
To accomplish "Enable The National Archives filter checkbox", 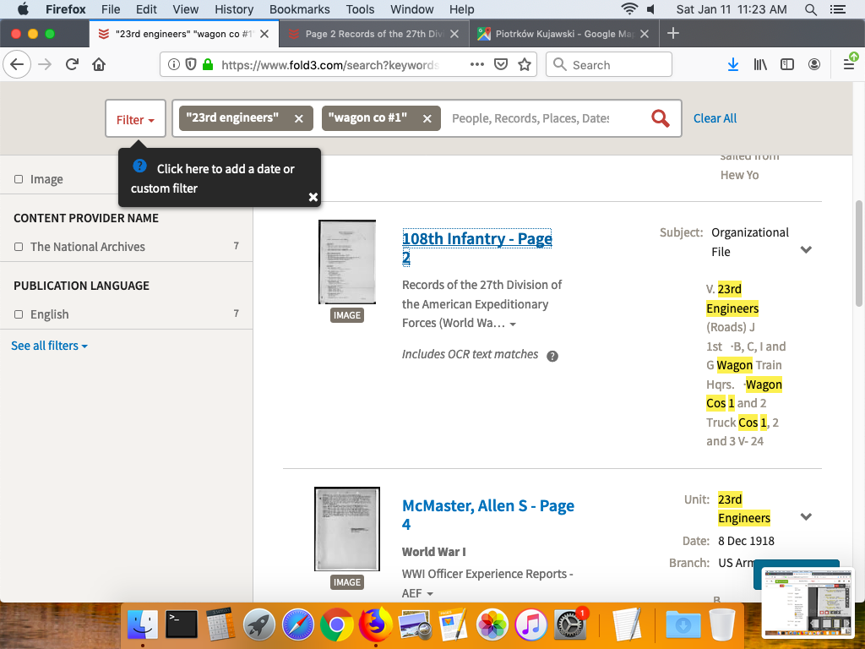I will pos(19,247).
